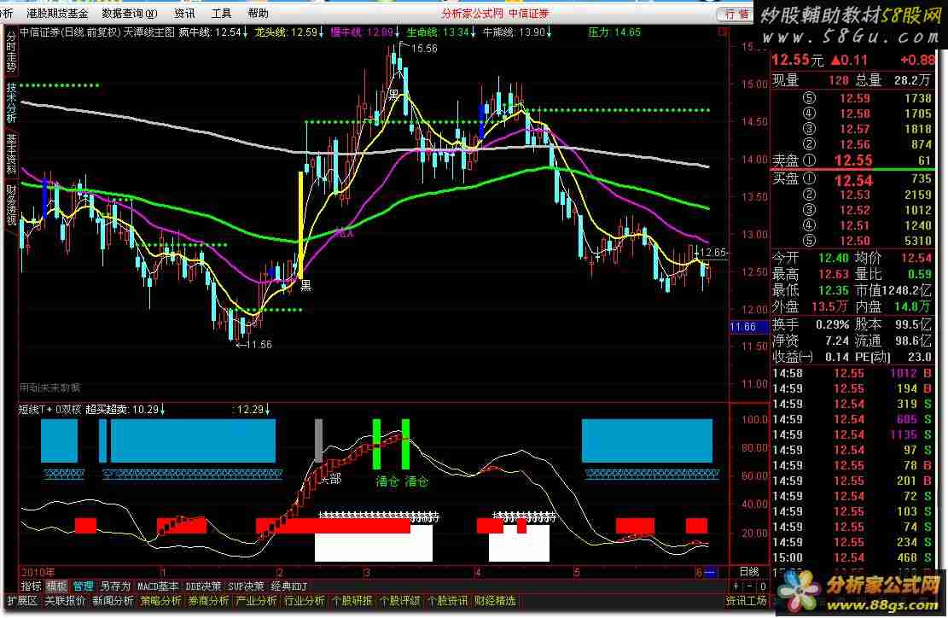Click the 换手 0.29% value
Viewport: 948px width, 618px height.
coord(833,324)
